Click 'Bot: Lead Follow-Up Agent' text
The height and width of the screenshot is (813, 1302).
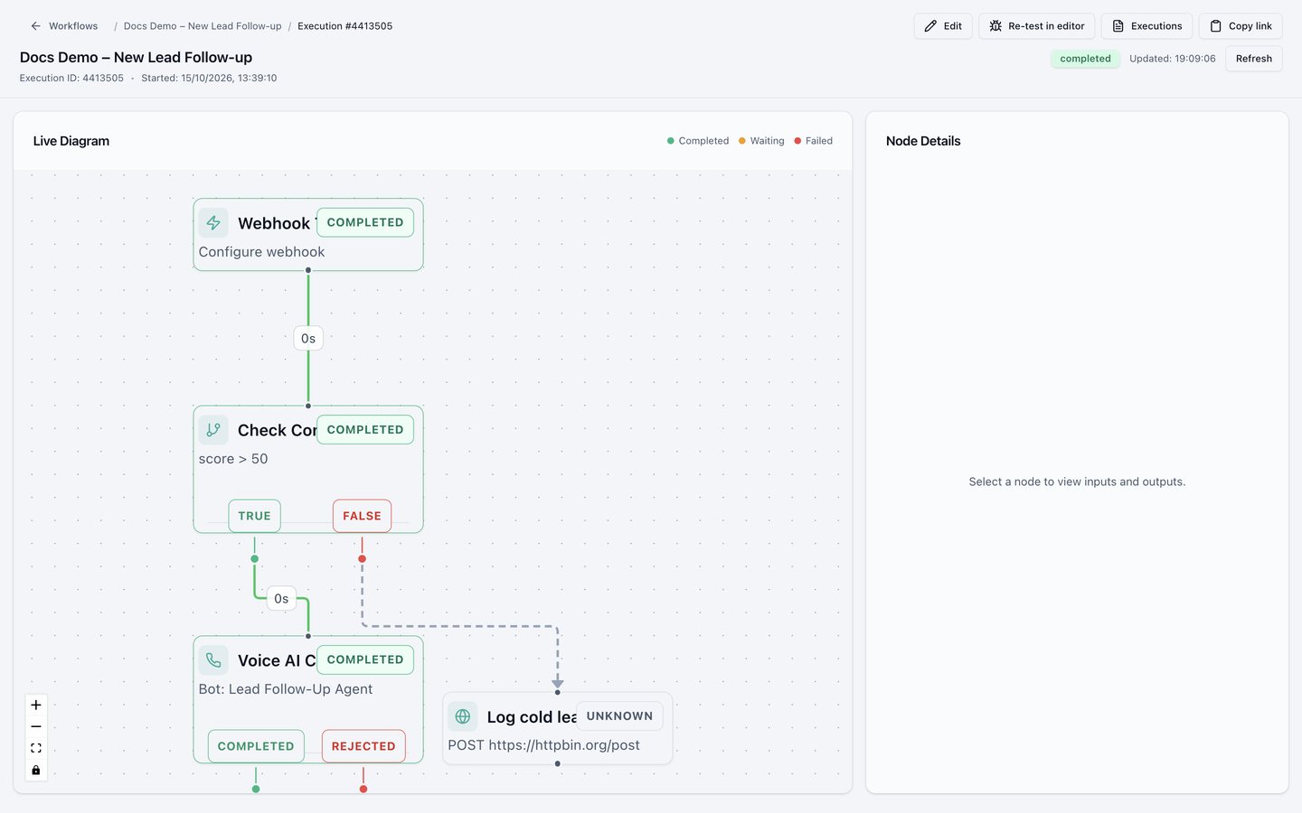[x=286, y=689]
